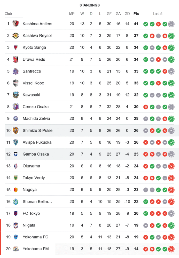179x258 pixels.
Task: Click the Yokohama FM crest
Action: [16, 249]
